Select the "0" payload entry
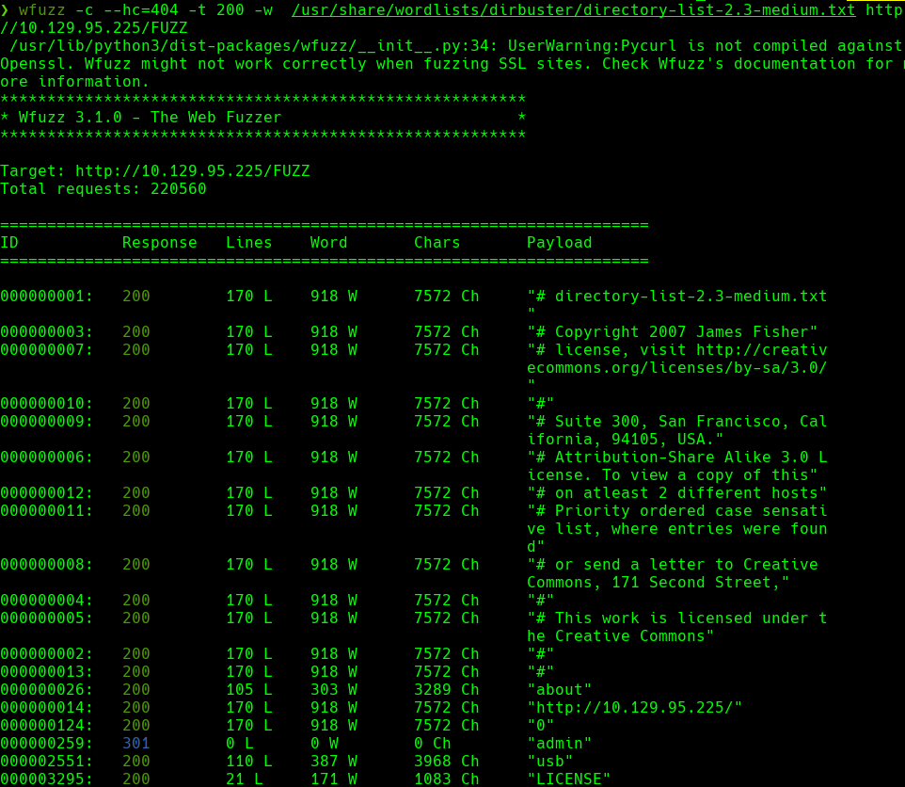 [x=541, y=725]
